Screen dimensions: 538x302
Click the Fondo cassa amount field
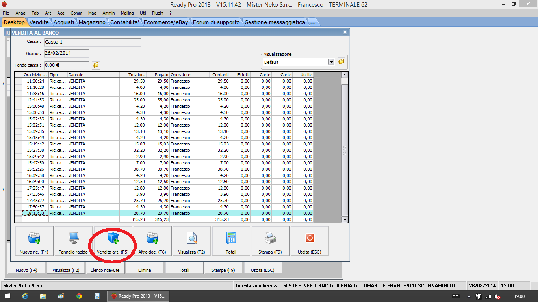coord(67,65)
